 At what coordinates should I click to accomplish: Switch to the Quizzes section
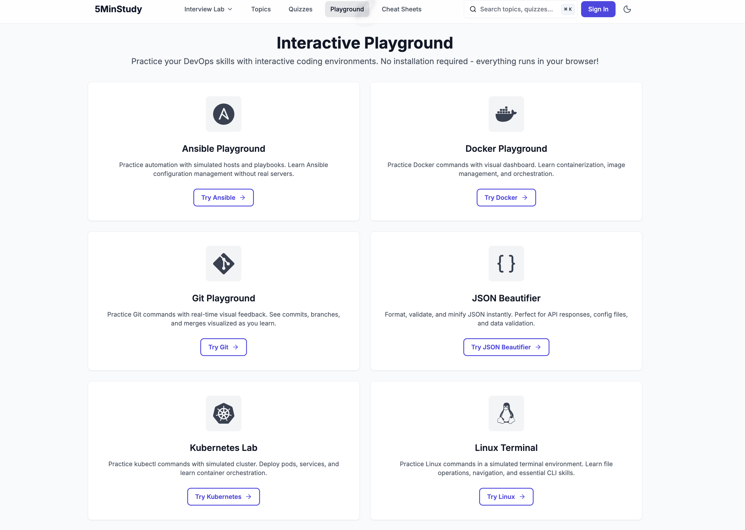pyautogui.click(x=300, y=9)
